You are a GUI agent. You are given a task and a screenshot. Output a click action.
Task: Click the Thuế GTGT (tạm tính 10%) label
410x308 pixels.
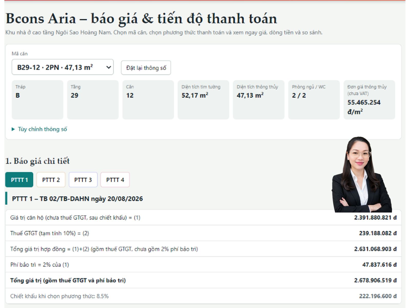pyautogui.click(x=49, y=233)
